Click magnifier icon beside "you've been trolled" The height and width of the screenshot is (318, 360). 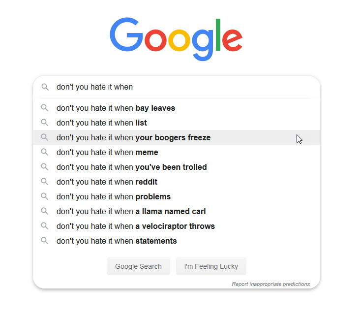tap(45, 167)
